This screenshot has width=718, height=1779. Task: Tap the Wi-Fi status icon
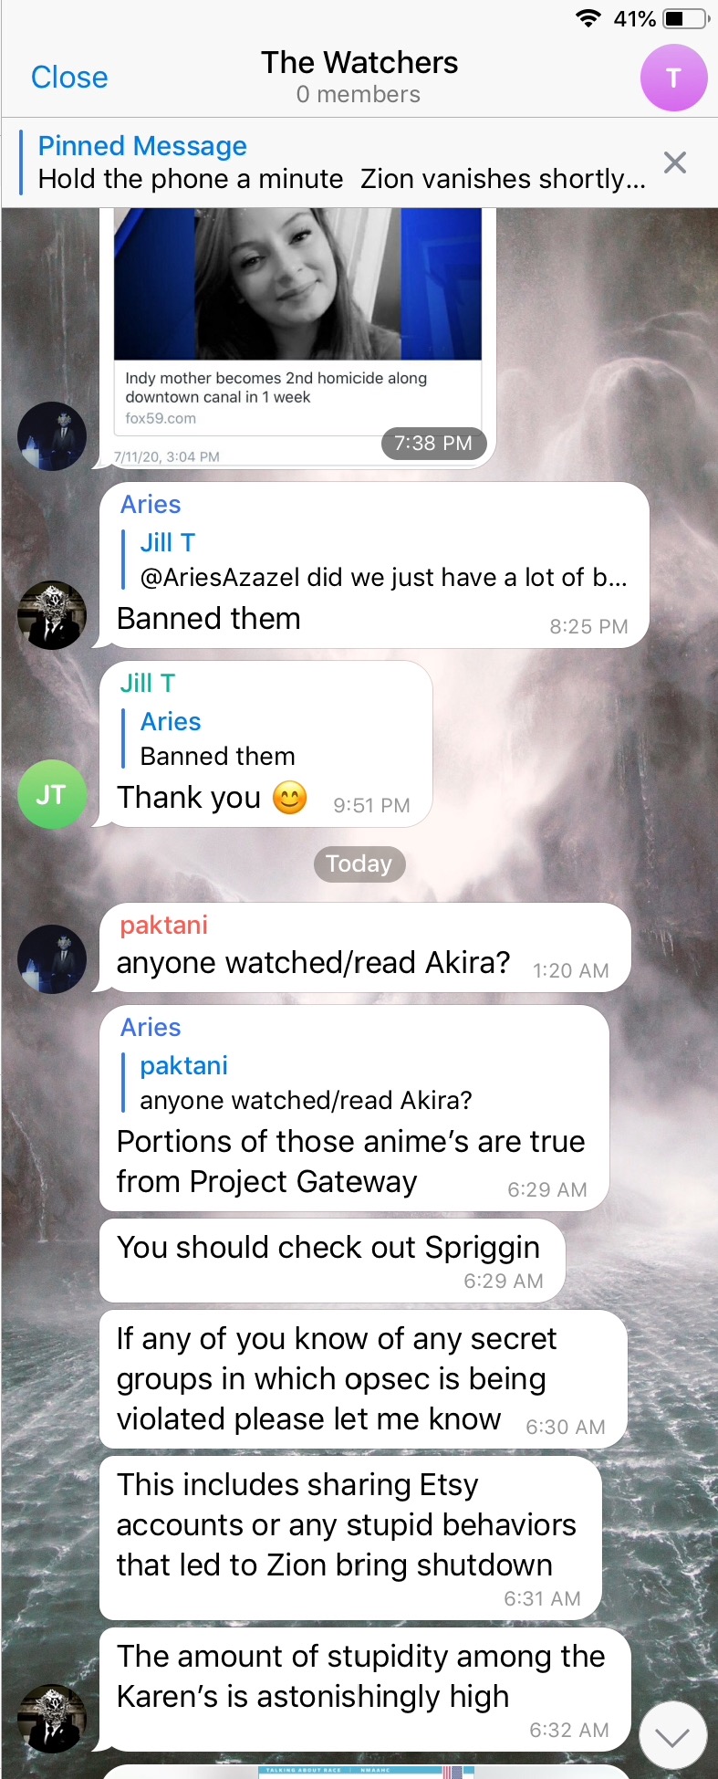(x=588, y=18)
